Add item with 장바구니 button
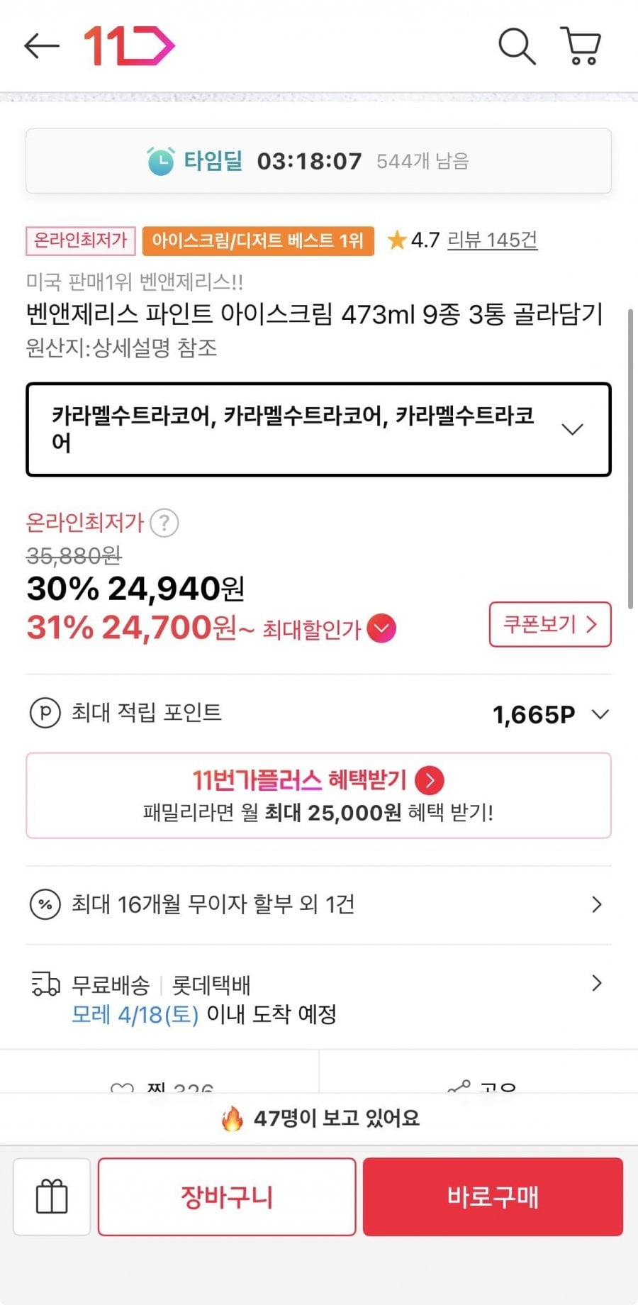The height and width of the screenshot is (1305, 638). point(227,1197)
